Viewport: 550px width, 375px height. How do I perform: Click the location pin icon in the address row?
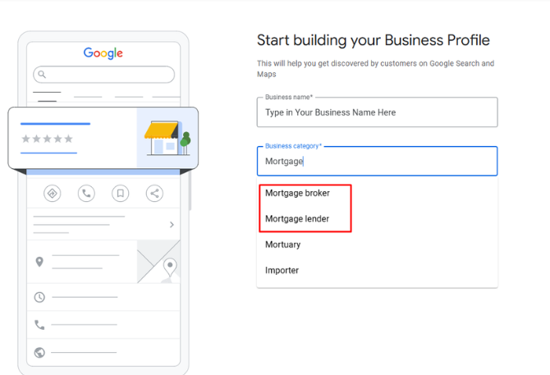click(x=39, y=262)
